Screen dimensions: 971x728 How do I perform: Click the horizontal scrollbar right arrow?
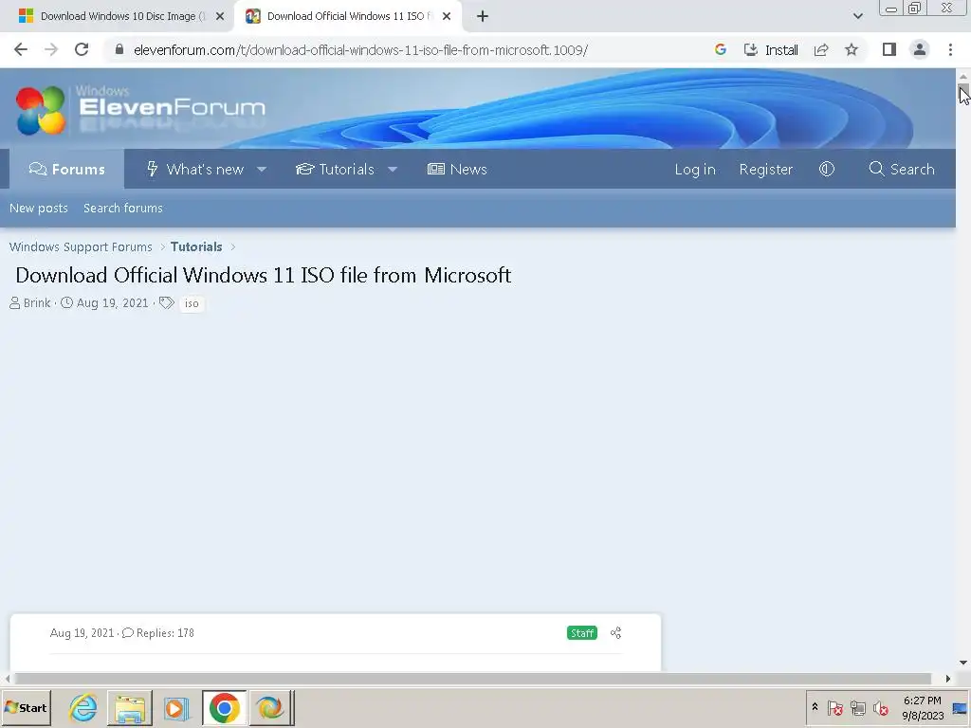(947, 679)
